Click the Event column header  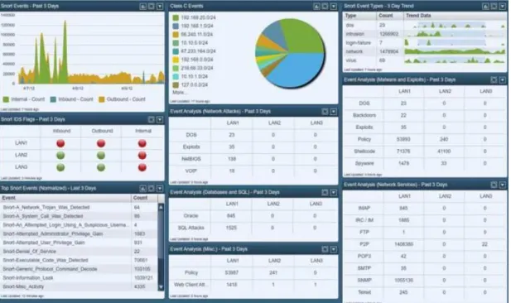[x=65, y=198]
